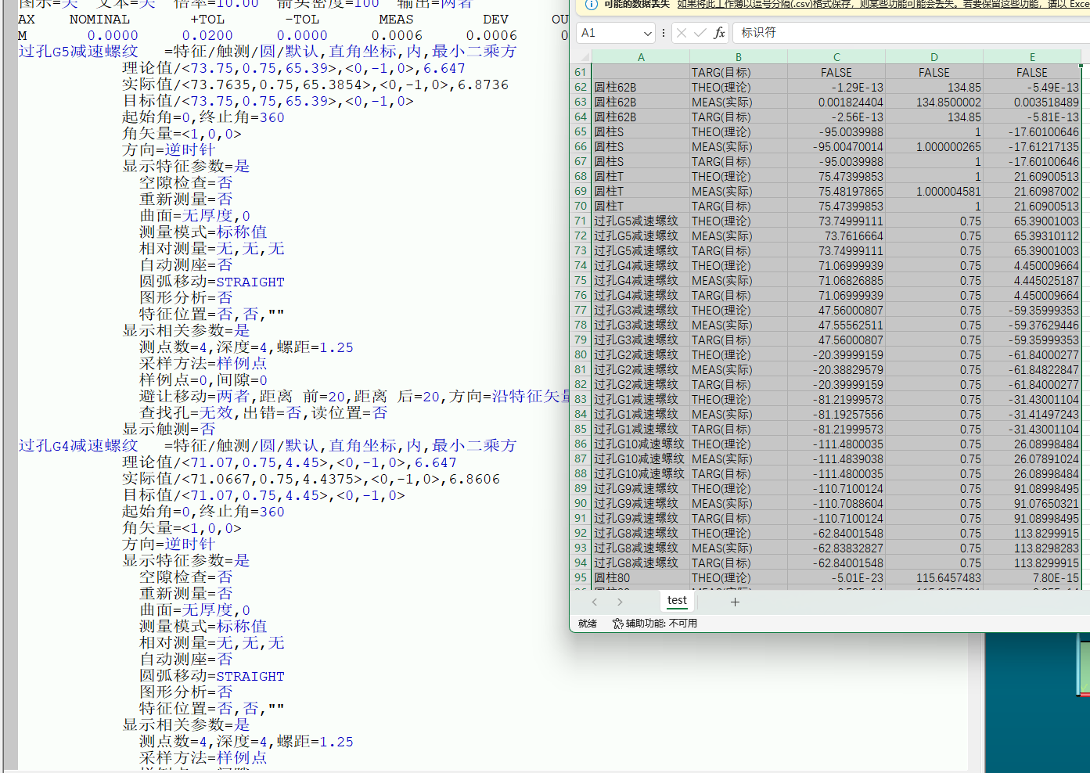Select row 61 header in Excel
The width and height of the screenshot is (1090, 773).
(581, 72)
